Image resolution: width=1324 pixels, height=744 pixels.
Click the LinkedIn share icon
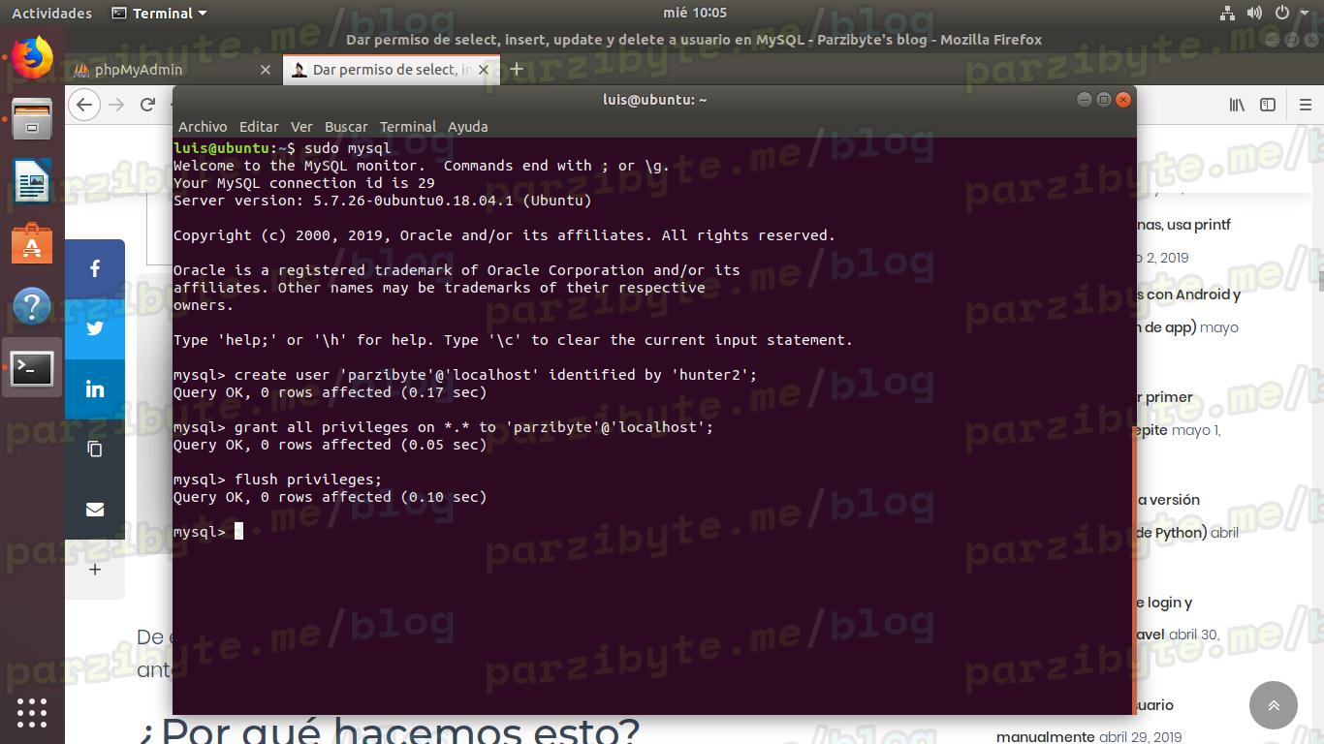[x=95, y=388]
